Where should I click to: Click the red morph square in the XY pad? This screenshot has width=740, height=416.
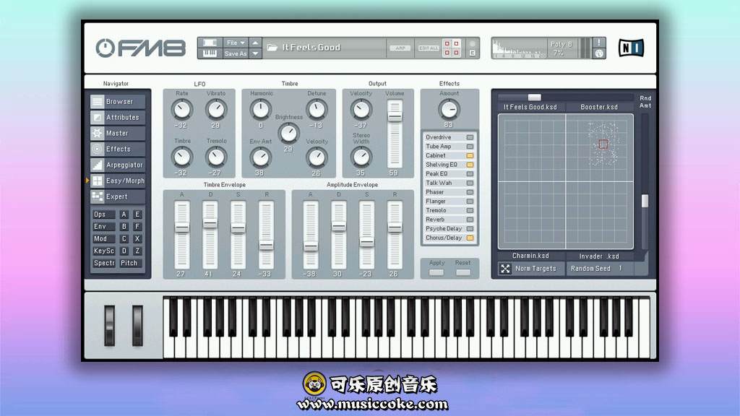click(x=603, y=144)
